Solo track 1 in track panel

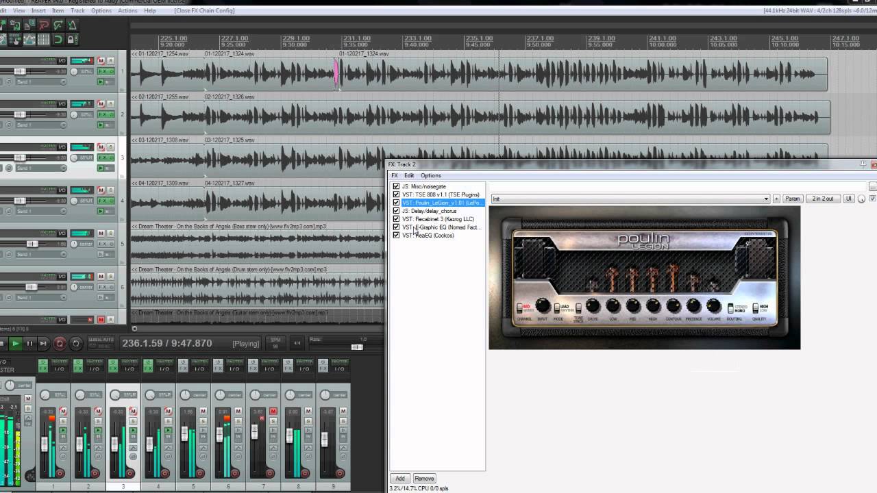[x=111, y=61]
